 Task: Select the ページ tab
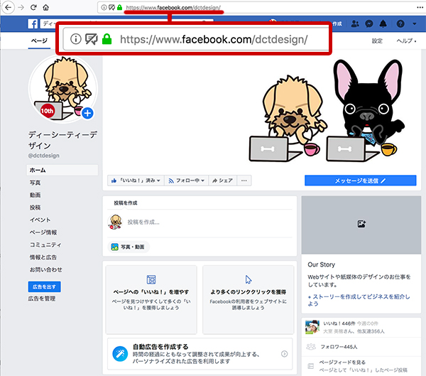pos(39,41)
